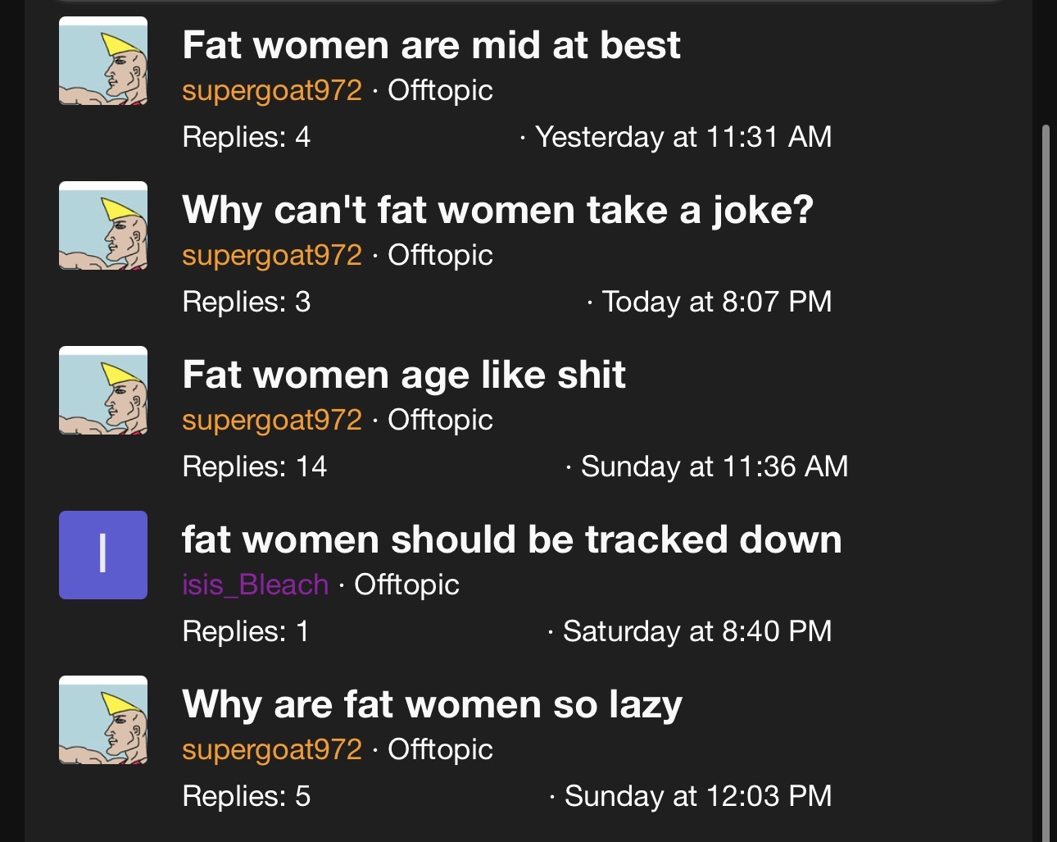Open the 'so lazy' thread title
Image resolution: width=1057 pixels, height=842 pixels.
point(432,704)
